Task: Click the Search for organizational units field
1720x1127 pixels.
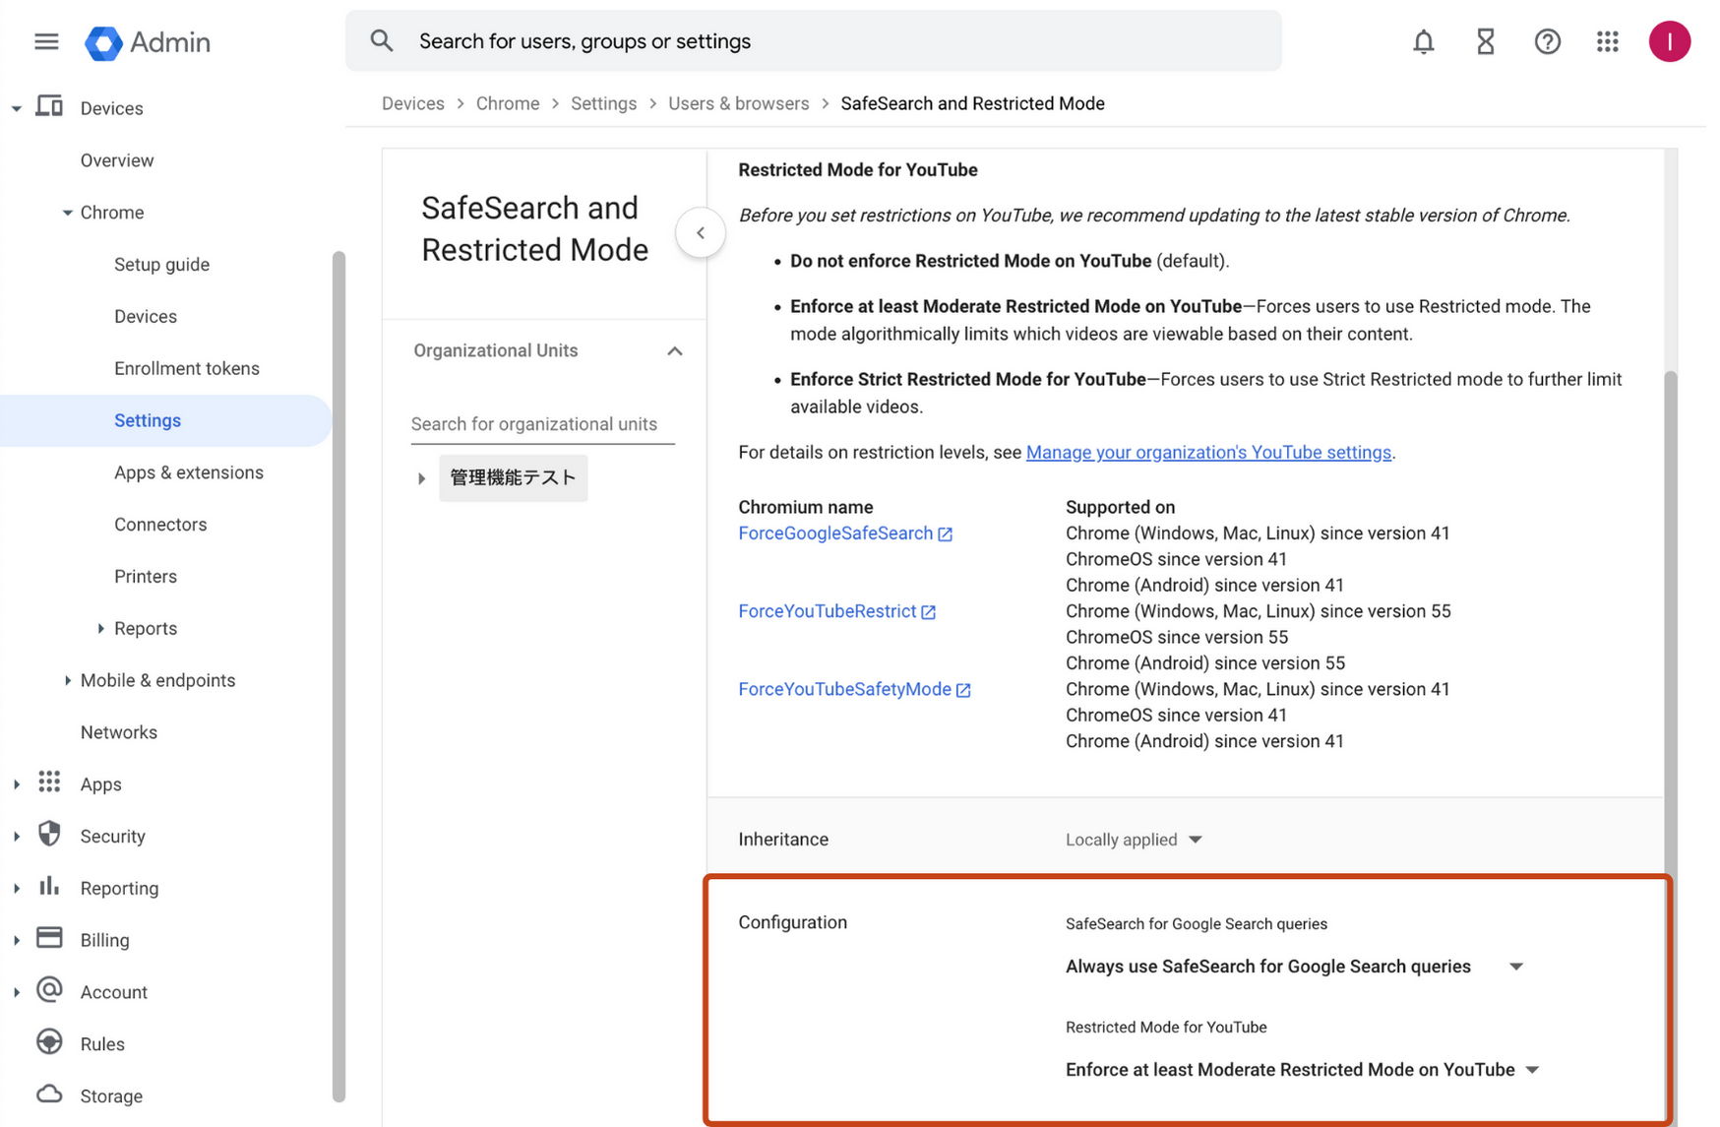Action: (543, 424)
